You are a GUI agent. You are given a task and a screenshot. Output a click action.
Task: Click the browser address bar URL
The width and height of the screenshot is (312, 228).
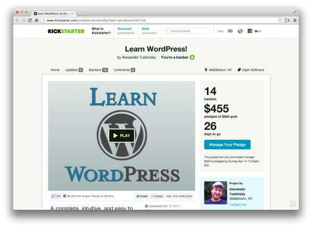pyautogui.click(x=96, y=20)
